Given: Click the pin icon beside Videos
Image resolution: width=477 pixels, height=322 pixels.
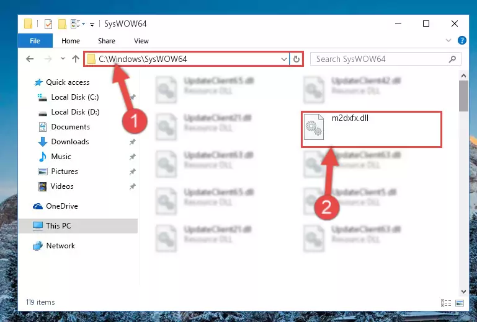Looking at the screenshot, I should [x=132, y=186].
